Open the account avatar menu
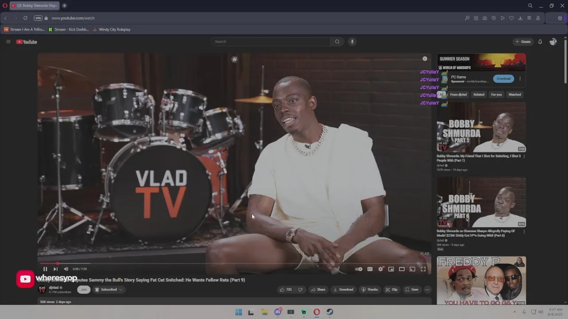568x319 pixels. 553,42
